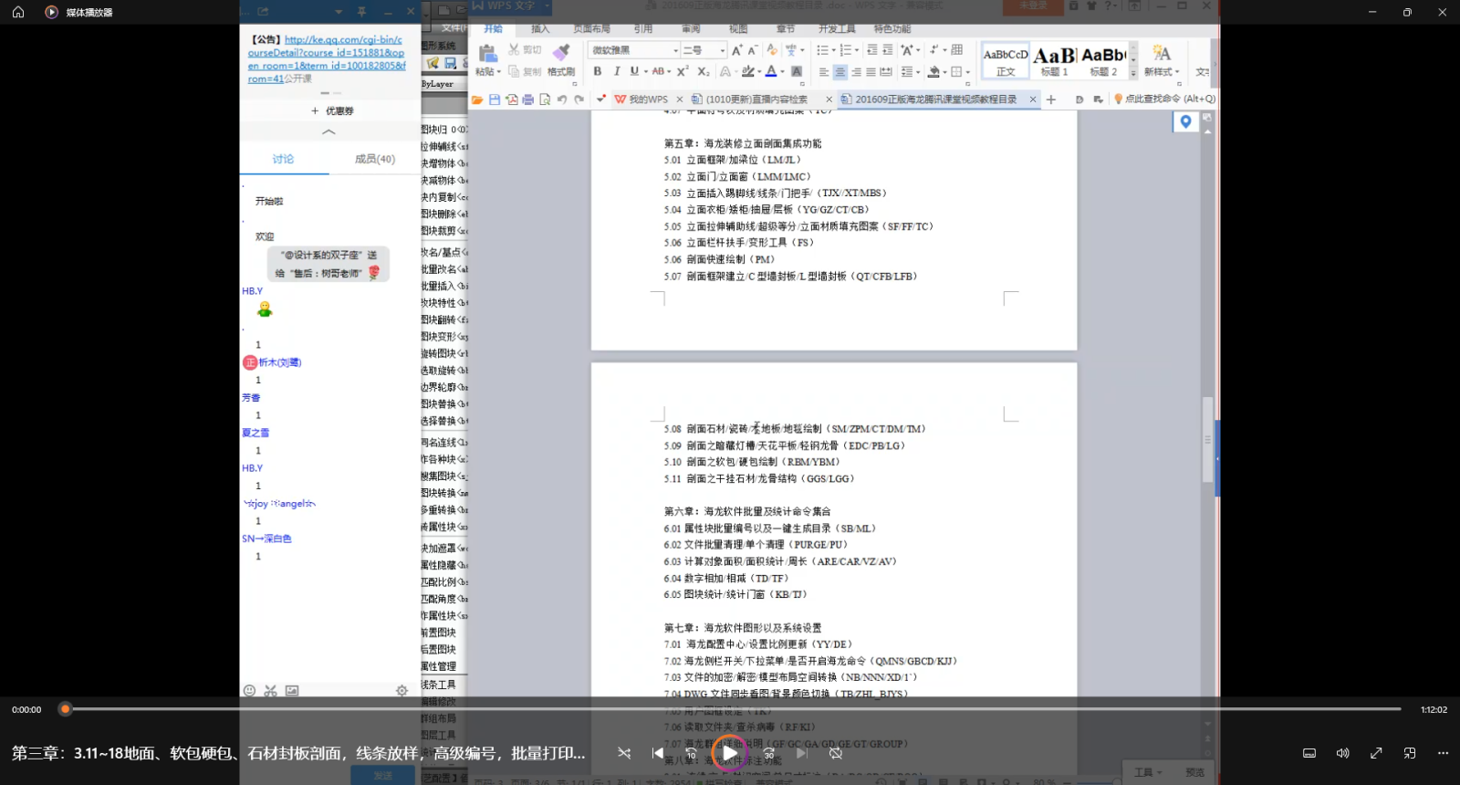Enter full screen mode
1460x785 pixels.
click(x=1376, y=753)
